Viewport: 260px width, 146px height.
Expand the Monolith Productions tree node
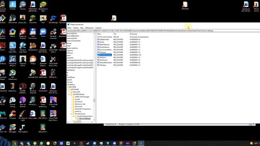pyautogui.click(x=71, y=109)
